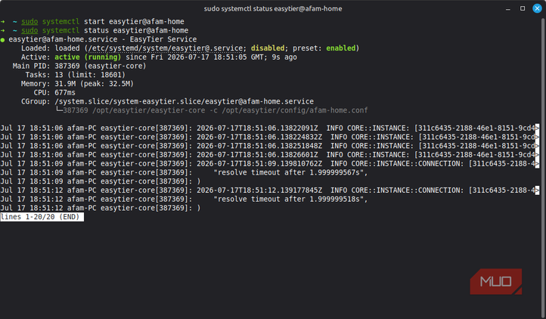Click the 'resolve timeout after 1.999999567s' message

click(290, 172)
